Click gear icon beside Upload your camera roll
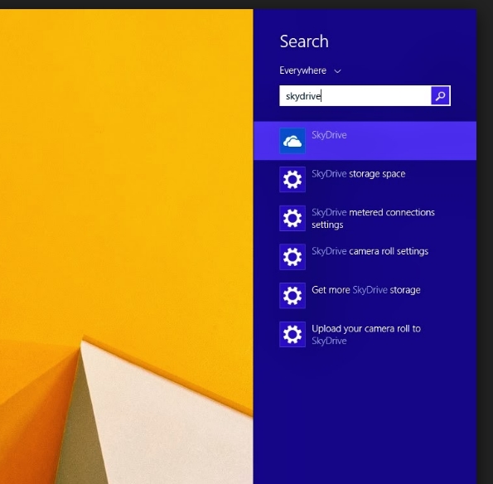 pyautogui.click(x=292, y=334)
